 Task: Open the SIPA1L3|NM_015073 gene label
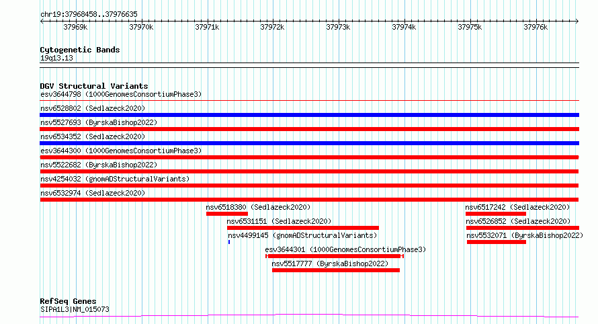[x=75, y=309]
